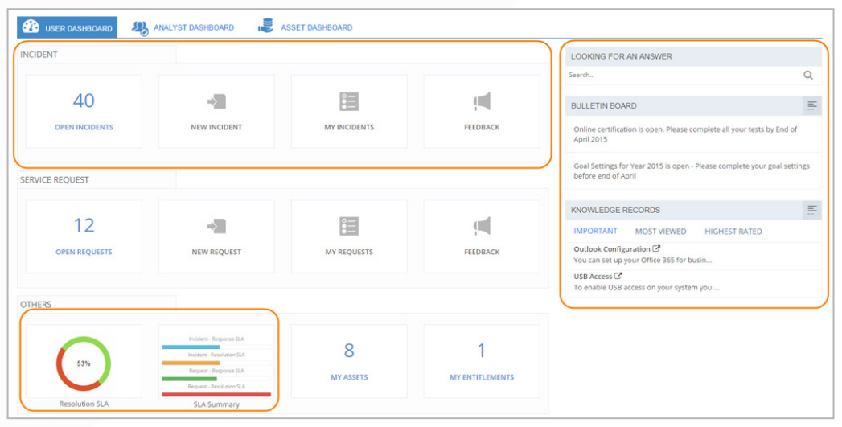842x427 pixels.
Task: Click the Service Request Feedback megaphone icon
Action: 482,226
